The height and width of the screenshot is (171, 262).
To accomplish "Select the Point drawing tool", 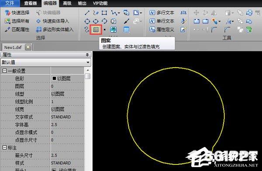I will (105, 30).
